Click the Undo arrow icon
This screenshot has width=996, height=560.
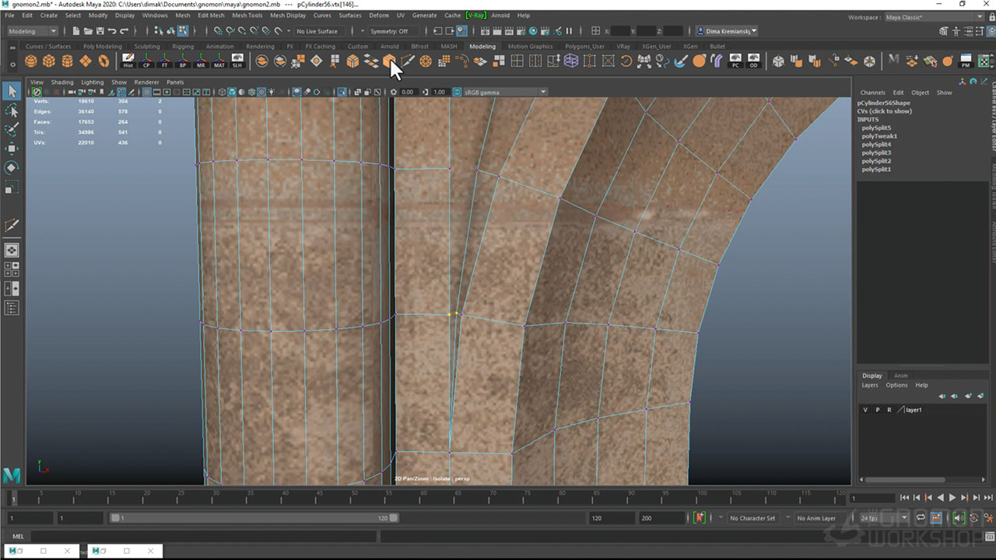pyautogui.click(x=111, y=31)
